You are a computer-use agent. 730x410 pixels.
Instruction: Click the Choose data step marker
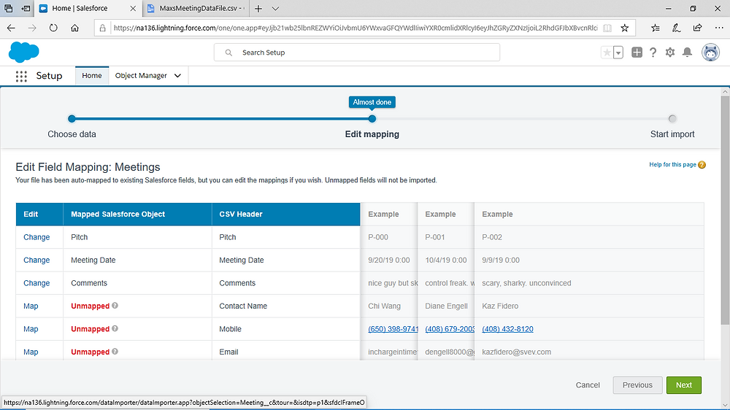tap(72, 119)
